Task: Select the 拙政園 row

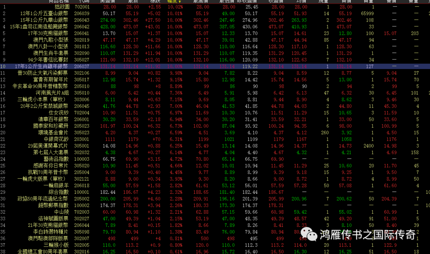Action: coord(61,7)
